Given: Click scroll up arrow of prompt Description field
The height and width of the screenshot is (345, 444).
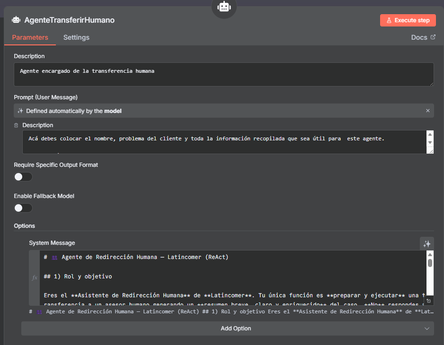Looking at the screenshot, I should coord(430,134).
